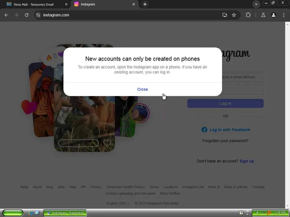
Task: Click the blue Log in button
Action: (x=225, y=103)
